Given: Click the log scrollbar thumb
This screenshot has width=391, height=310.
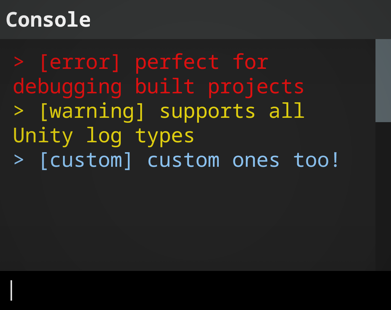Looking at the screenshot, I should pyautogui.click(x=383, y=81).
